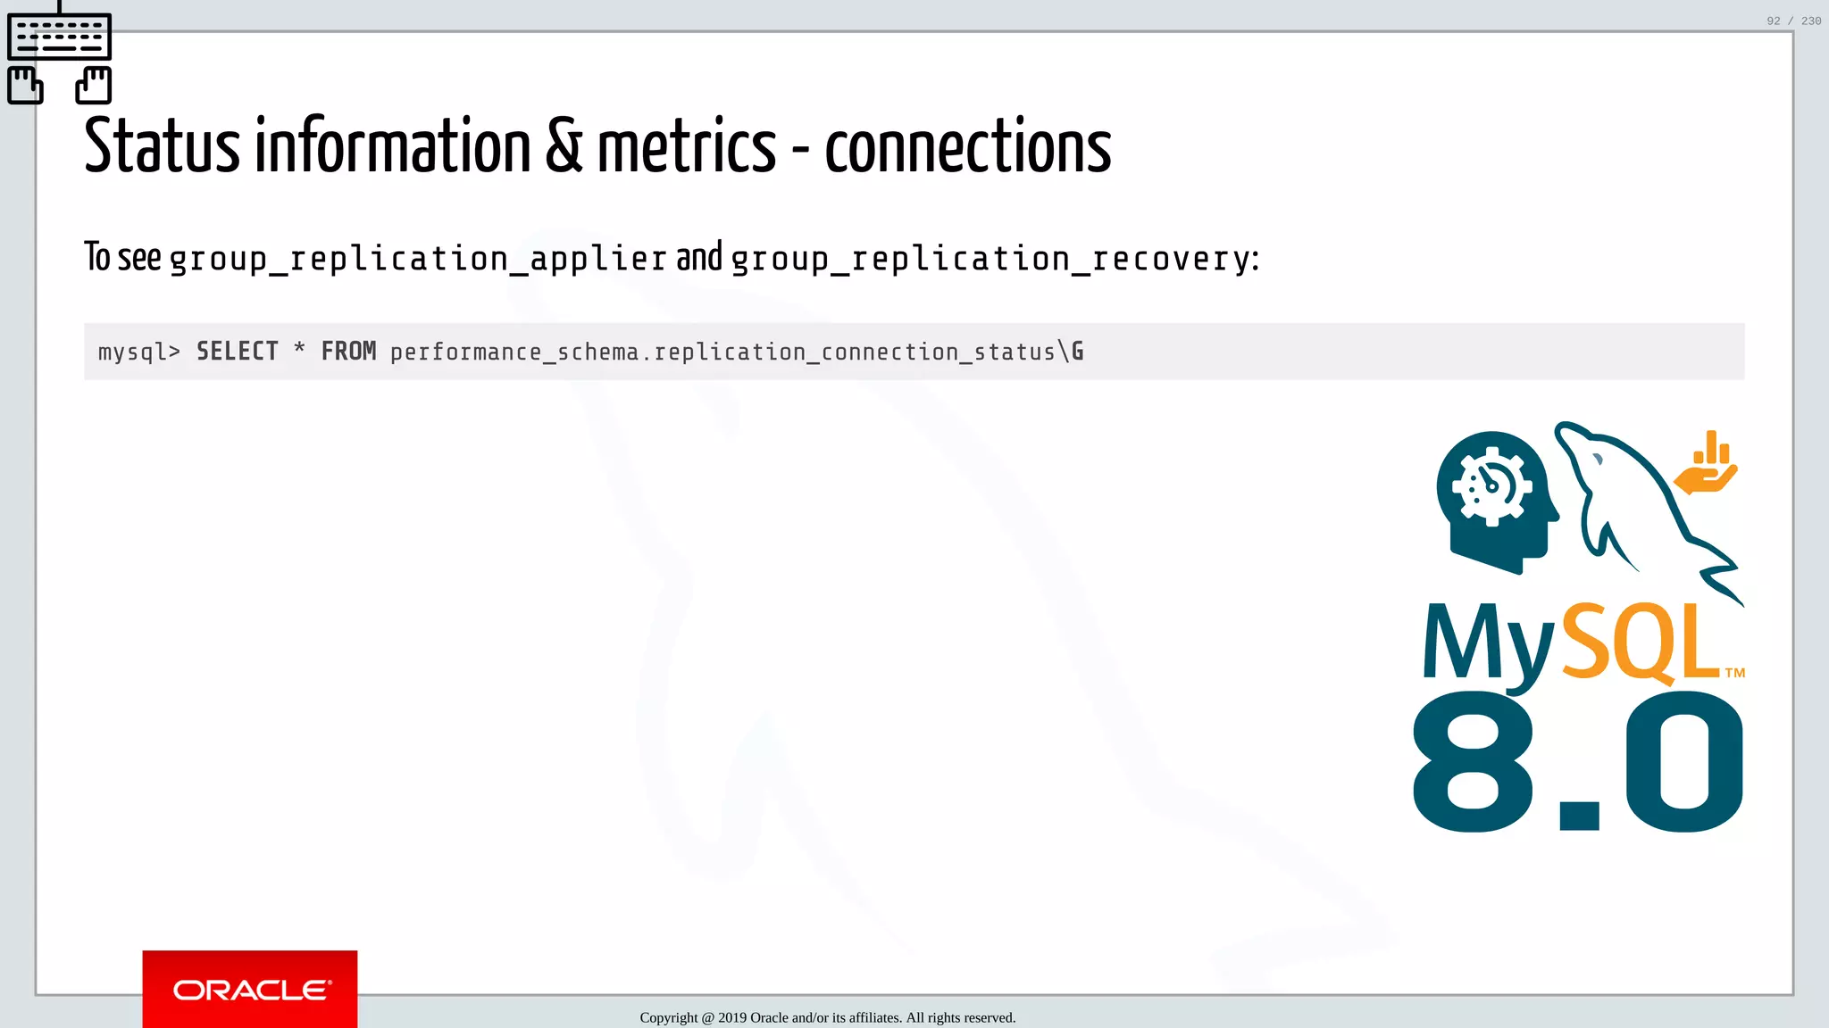This screenshot has width=1829, height=1028.
Task: Click the slide title 'Status information & metrics - connections'
Action: 597,145
